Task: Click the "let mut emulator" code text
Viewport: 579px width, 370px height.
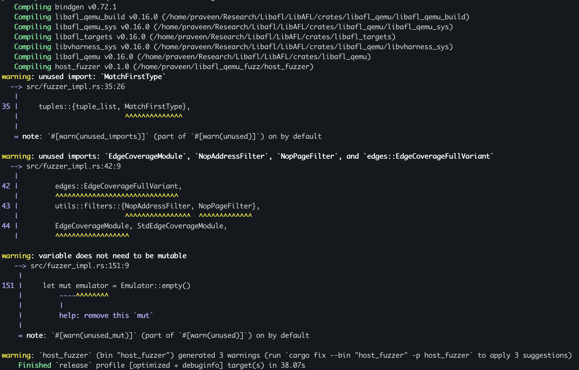Action: [75, 286]
